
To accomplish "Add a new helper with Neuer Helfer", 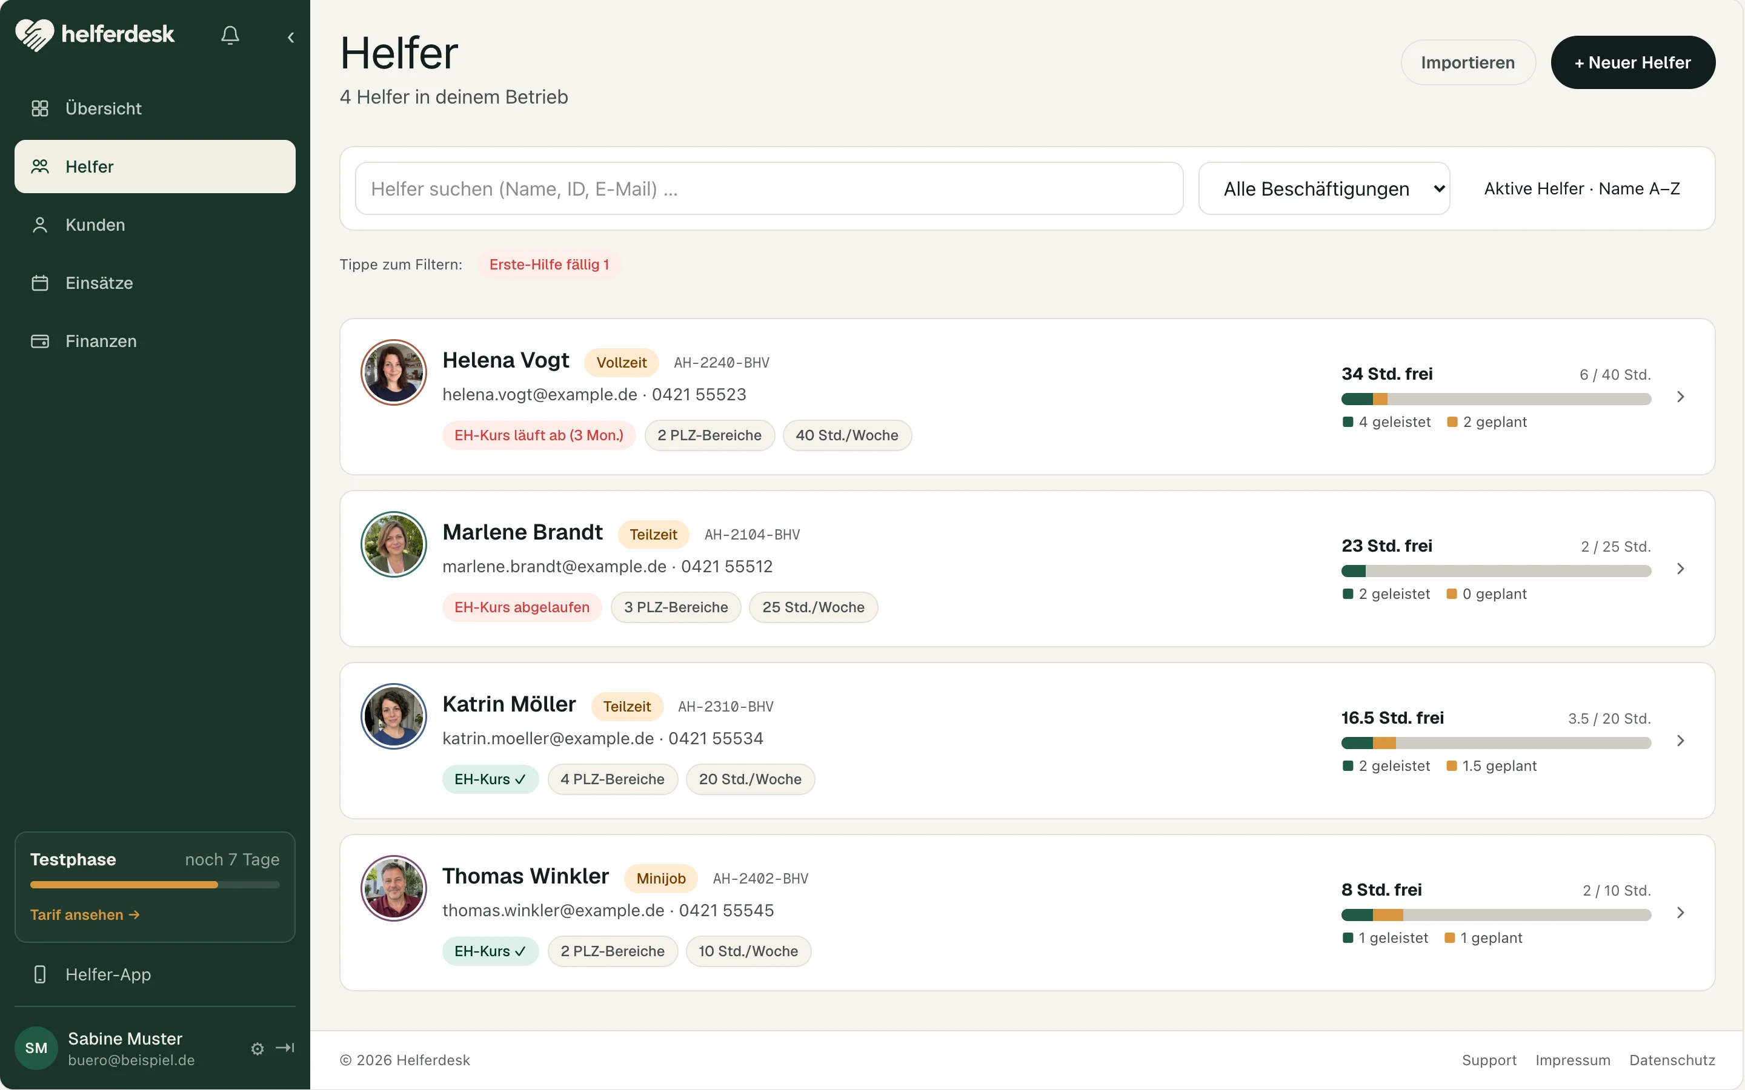I will point(1632,63).
